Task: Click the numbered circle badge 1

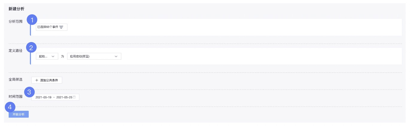Action: pyautogui.click(x=32, y=20)
